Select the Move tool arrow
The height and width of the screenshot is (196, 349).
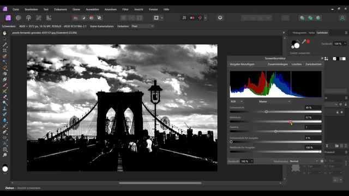(x=5, y=39)
